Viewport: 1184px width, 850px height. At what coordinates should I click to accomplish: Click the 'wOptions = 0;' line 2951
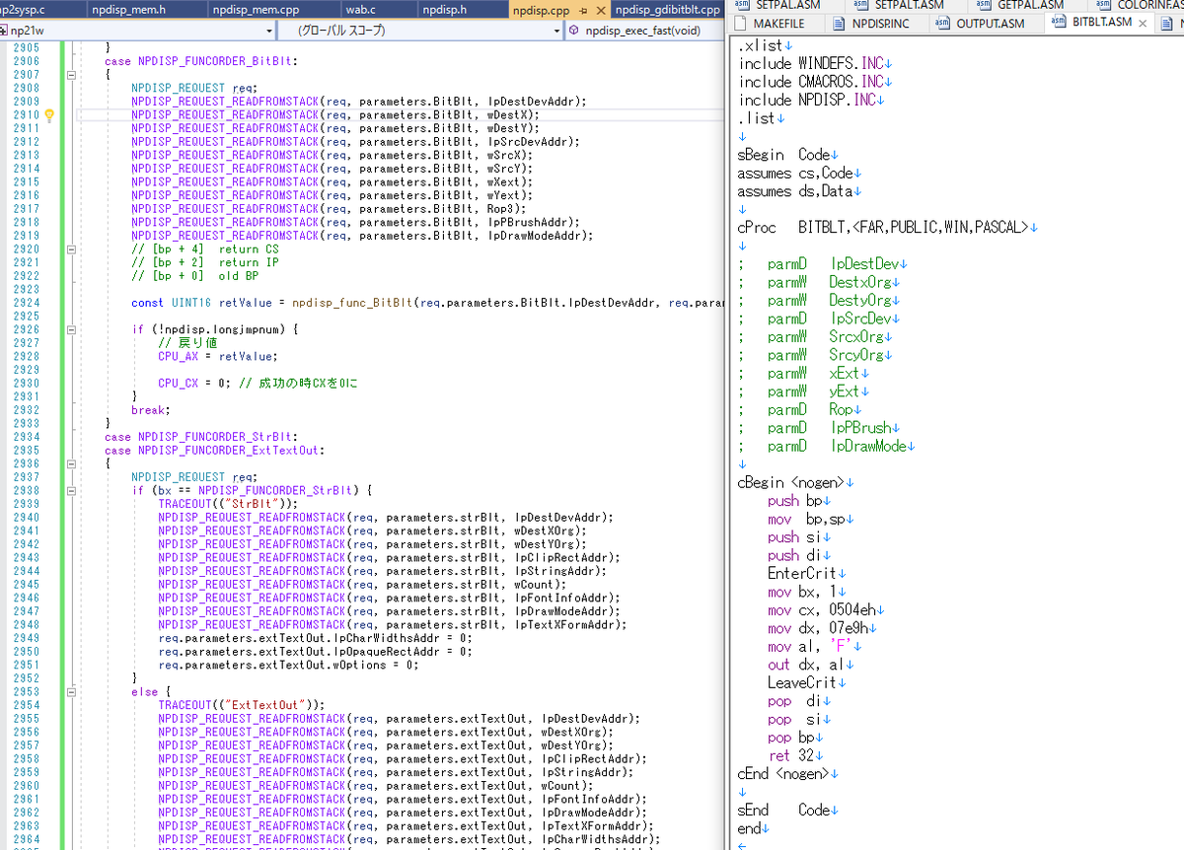pyautogui.click(x=288, y=665)
